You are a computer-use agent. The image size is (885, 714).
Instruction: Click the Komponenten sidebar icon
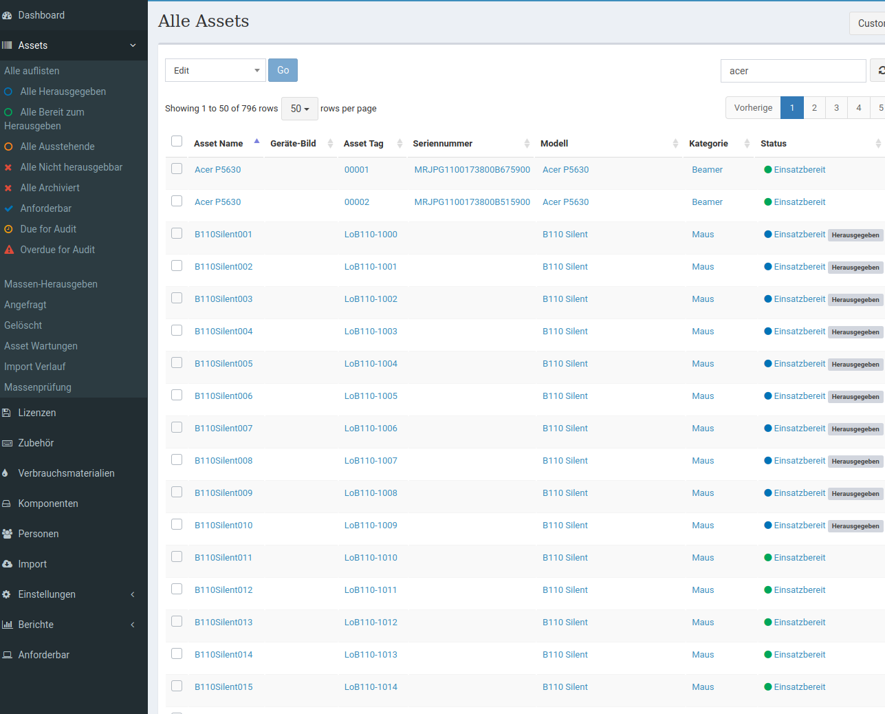coord(8,503)
